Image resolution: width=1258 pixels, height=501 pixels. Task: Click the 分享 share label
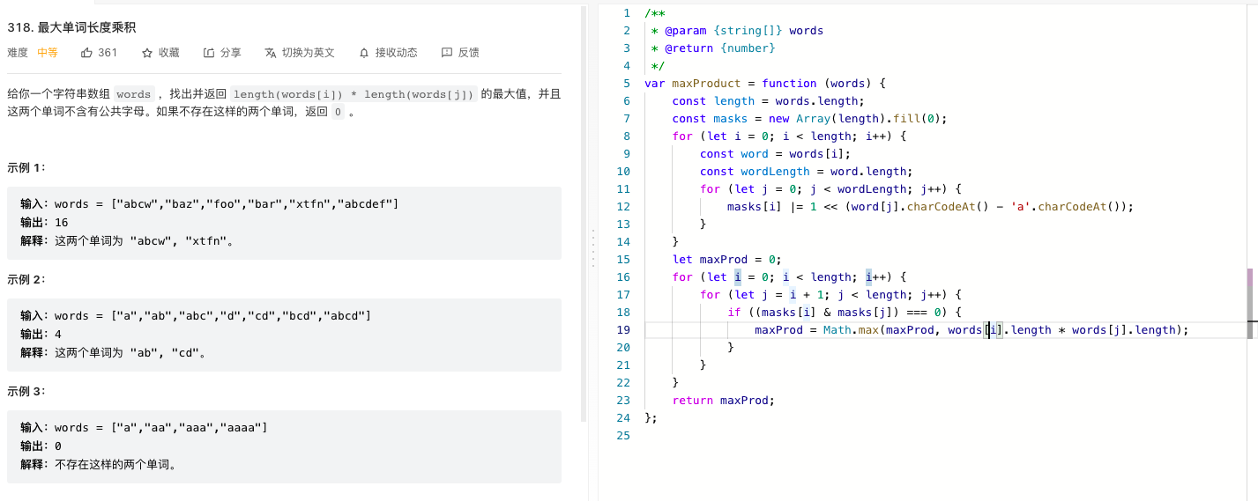(x=231, y=53)
